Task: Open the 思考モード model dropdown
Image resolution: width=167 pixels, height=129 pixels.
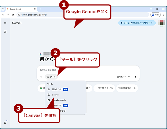Action: pyautogui.click(x=123, y=77)
